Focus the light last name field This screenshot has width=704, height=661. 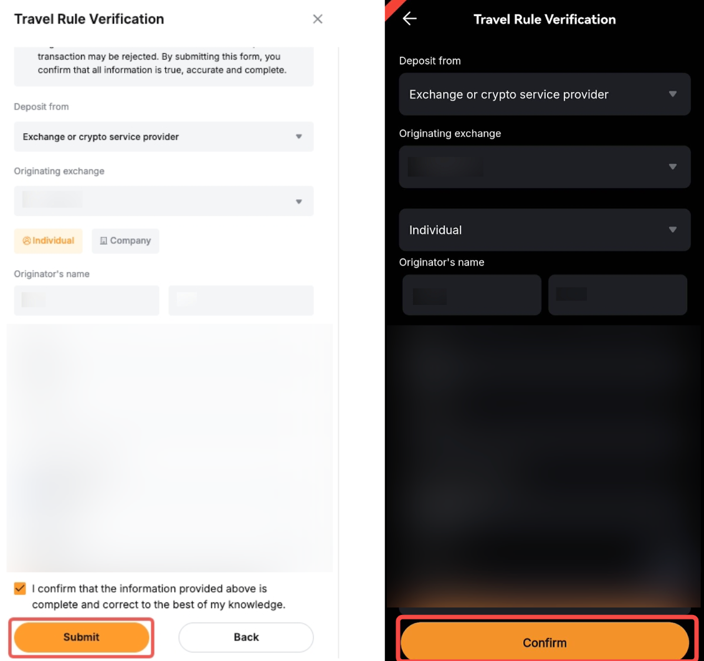(241, 300)
